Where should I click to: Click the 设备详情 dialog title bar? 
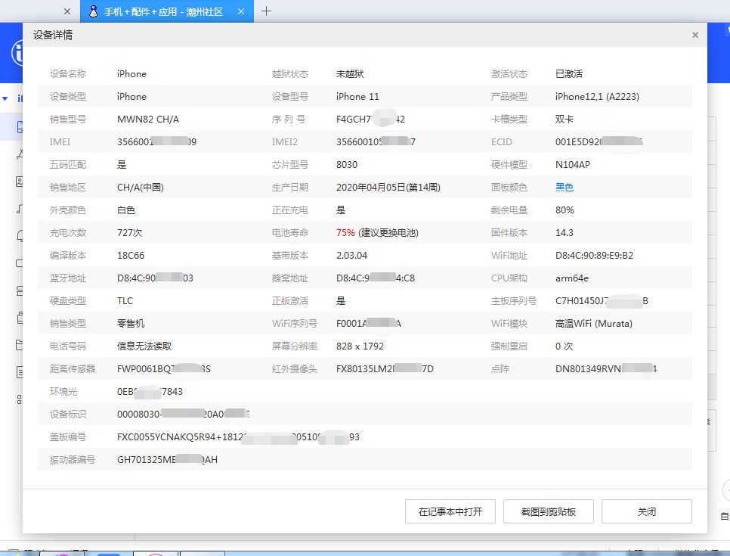tap(302, 35)
